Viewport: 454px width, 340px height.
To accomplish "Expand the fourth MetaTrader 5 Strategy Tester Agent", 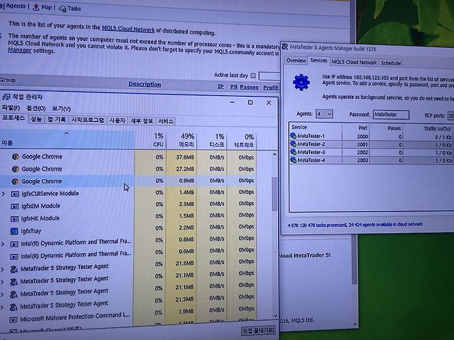I will (3, 307).
